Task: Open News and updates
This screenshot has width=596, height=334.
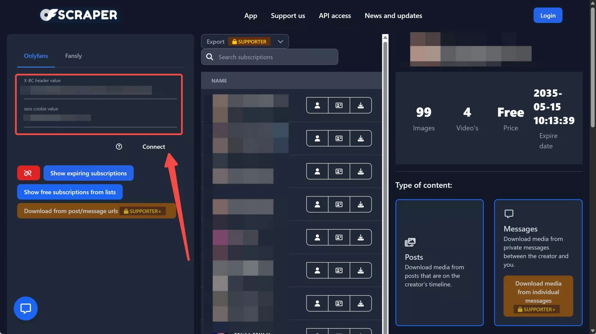Action: click(393, 16)
